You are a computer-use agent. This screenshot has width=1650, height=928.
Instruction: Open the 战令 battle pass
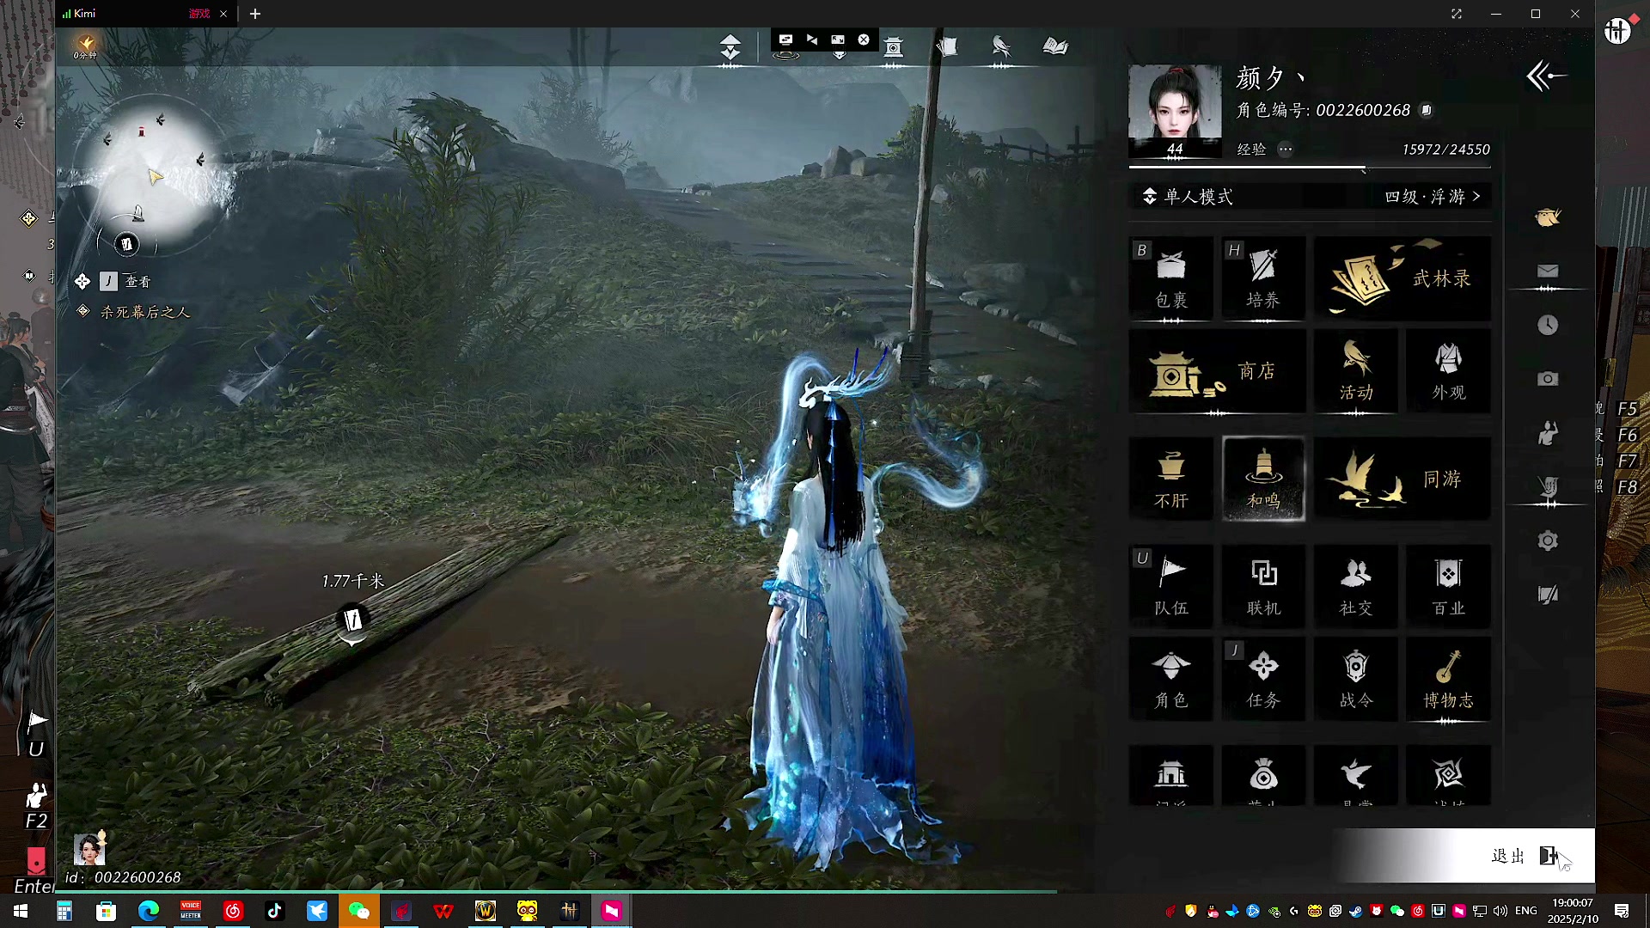pos(1355,679)
